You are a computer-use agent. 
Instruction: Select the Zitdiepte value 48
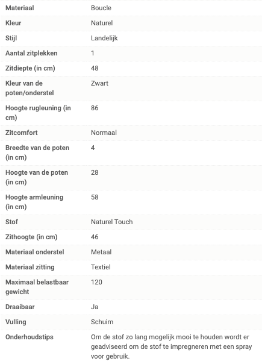pos(95,68)
